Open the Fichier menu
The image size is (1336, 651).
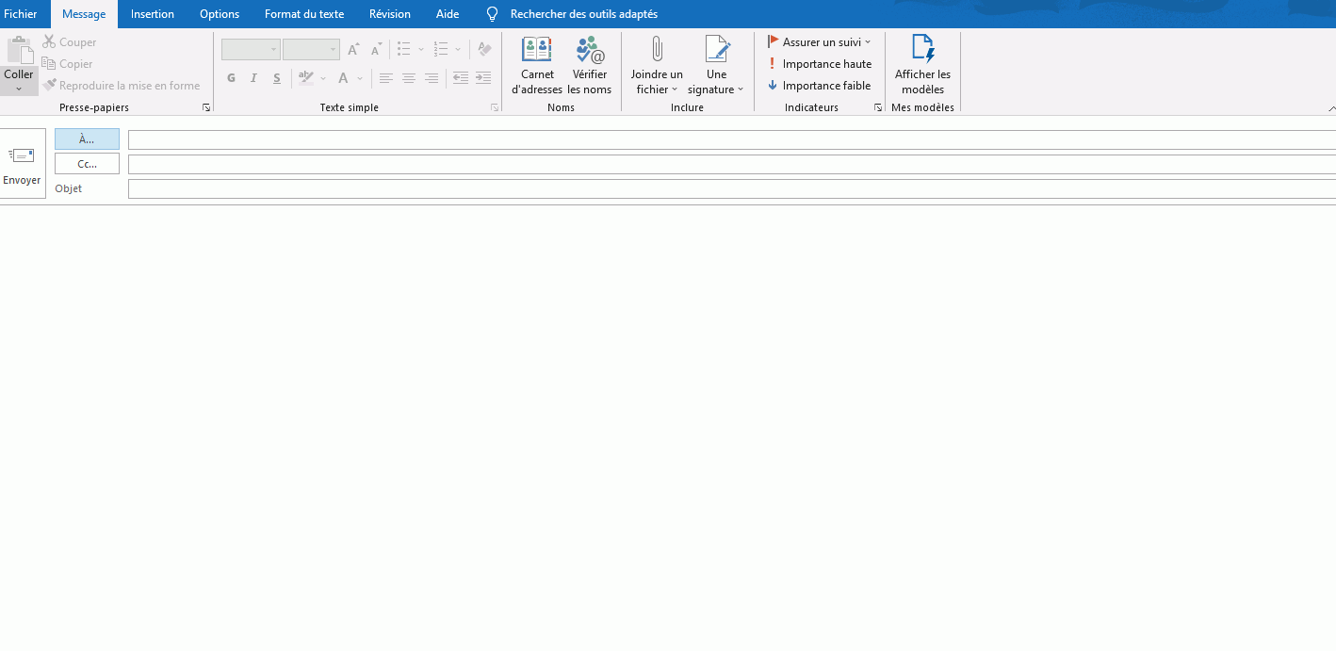21,14
